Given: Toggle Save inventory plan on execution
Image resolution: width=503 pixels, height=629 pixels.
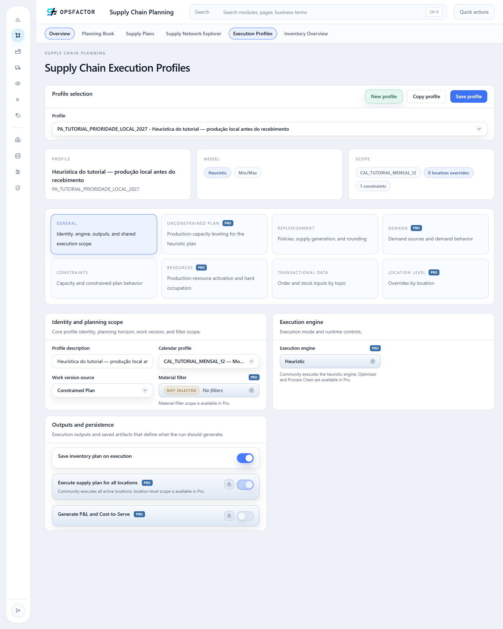Looking at the screenshot, I should coord(245,458).
